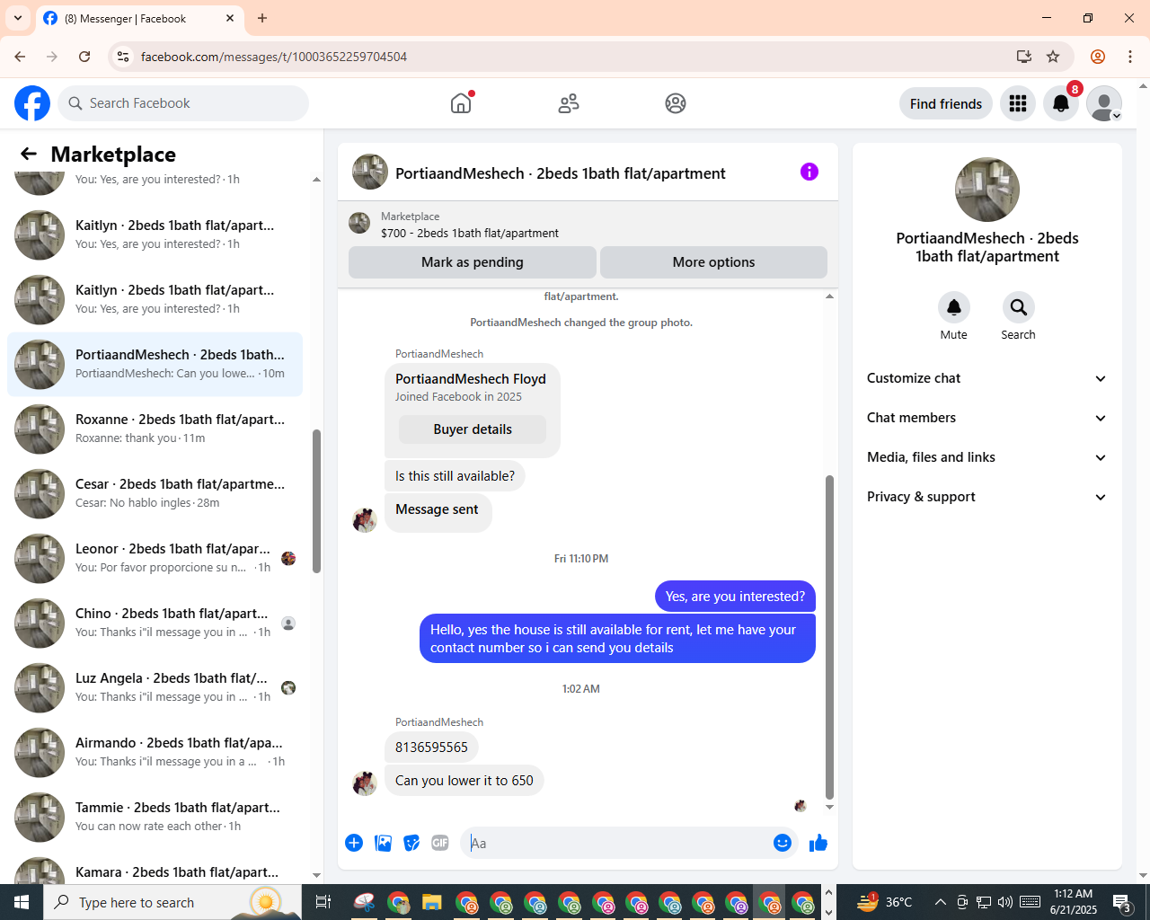
Task: Expand Privacy & support section
Action: pos(987,497)
